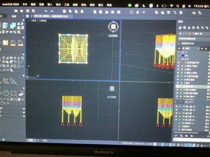Select the planar surface tool beside the Rectangle tool
The height and width of the screenshot is (157, 210).
[x=21, y=93]
